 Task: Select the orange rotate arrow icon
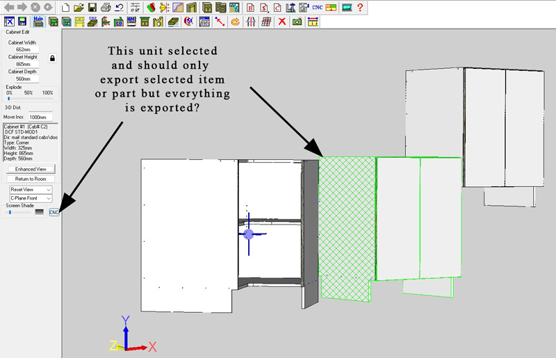235,22
